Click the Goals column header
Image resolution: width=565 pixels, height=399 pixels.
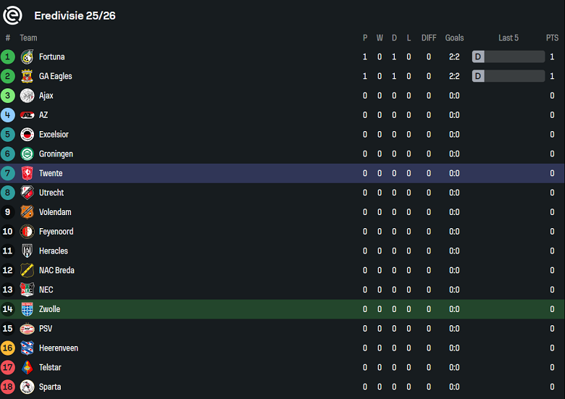[454, 38]
